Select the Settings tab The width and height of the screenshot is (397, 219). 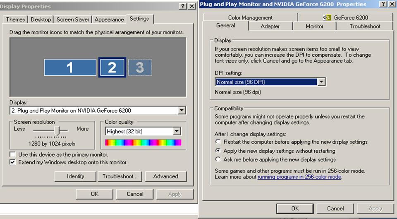(x=139, y=19)
